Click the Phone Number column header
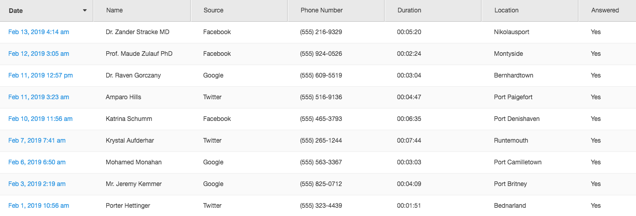The width and height of the screenshot is (636, 216). point(321,10)
